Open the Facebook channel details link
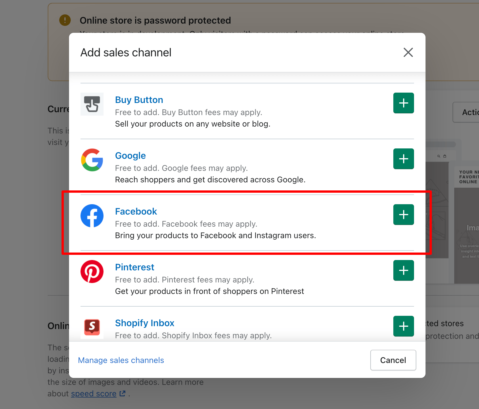Image resolution: width=479 pixels, height=409 pixels. [136, 211]
